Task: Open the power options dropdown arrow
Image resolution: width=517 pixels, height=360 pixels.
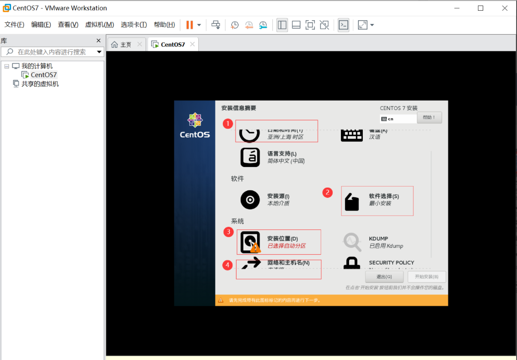Action: tap(199, 25)
